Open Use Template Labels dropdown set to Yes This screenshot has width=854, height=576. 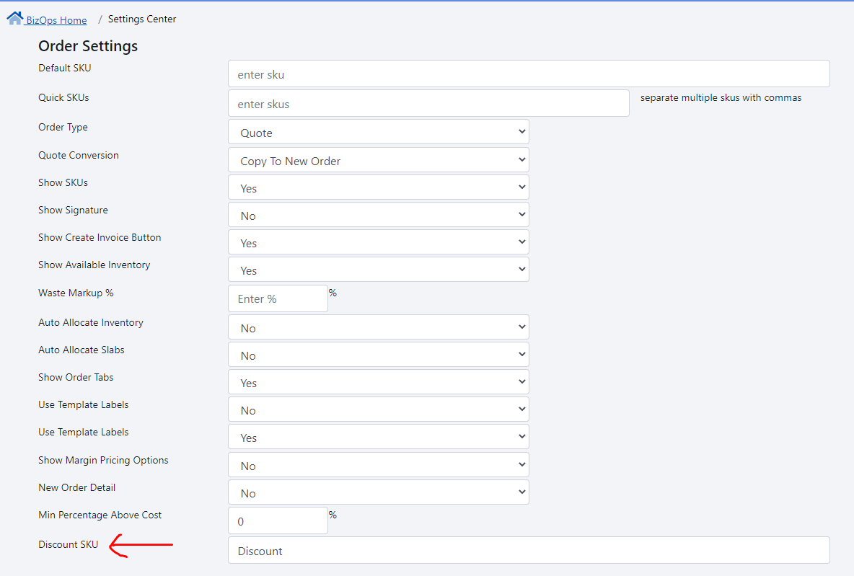pyautogui.click(x=378, y=438)
